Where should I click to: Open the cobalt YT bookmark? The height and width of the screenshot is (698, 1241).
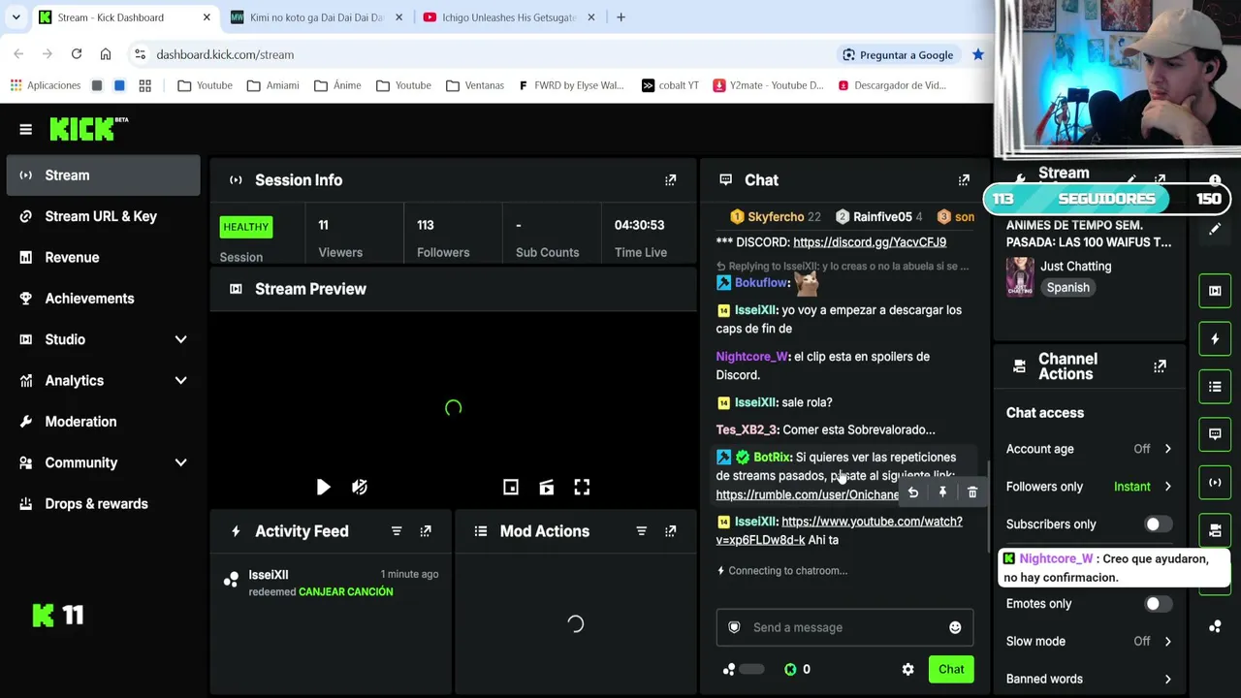[670, 85]
